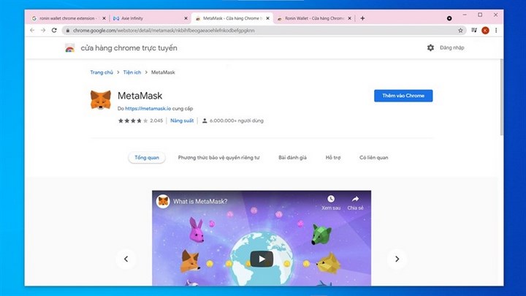This screenshot has height=296, width=526.
Task: Show previous screenshot with left arrow
Action: 126,258
